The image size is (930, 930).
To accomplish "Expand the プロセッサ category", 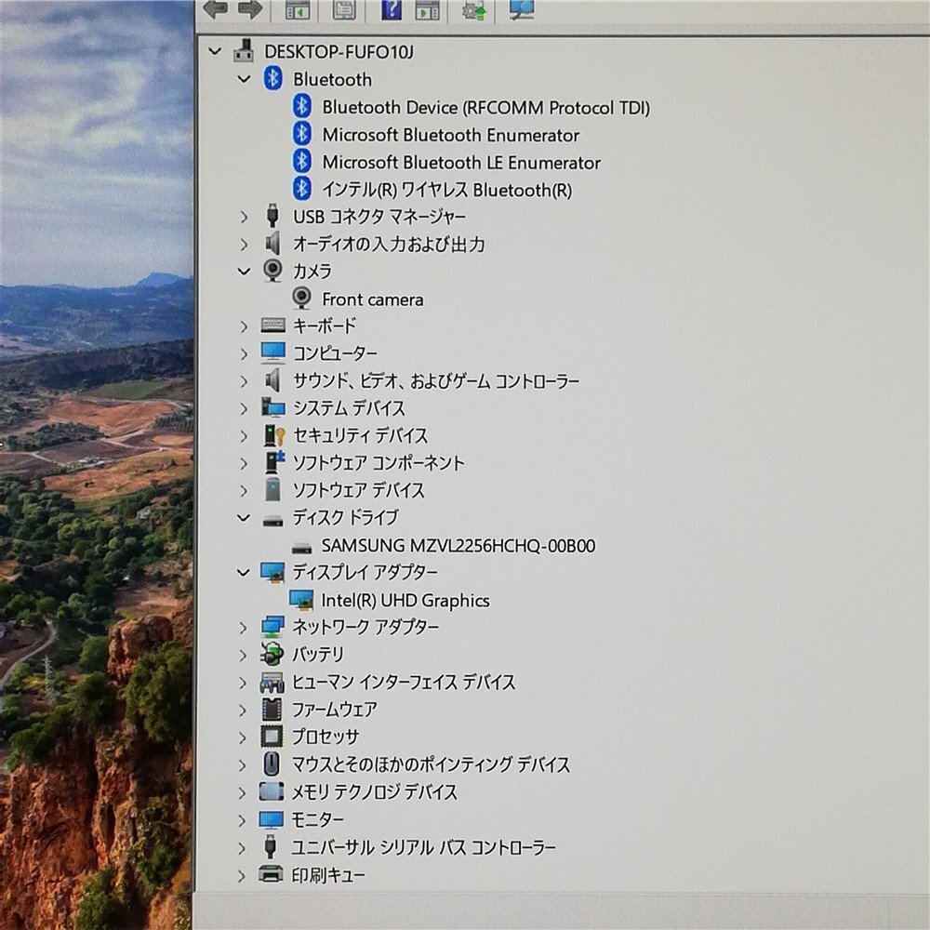I will tap(242, 737).
